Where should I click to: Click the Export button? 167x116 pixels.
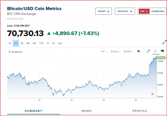coord(103,11)
